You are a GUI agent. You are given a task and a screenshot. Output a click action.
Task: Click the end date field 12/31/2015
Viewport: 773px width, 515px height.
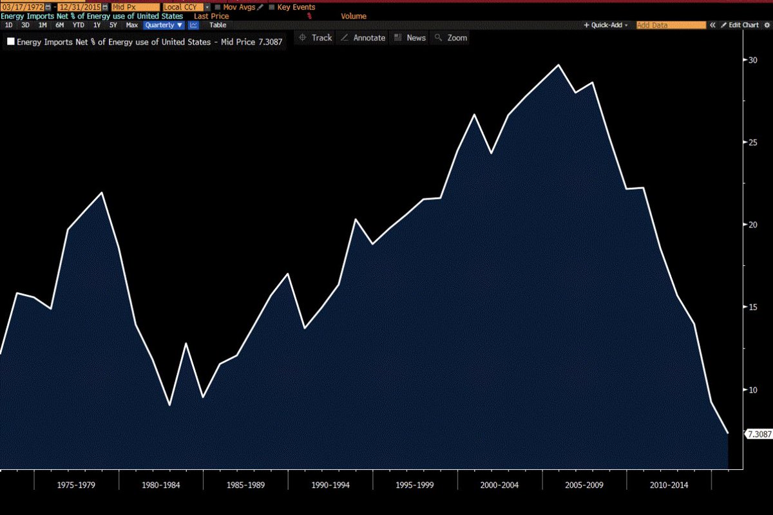[x=79, y=7]
